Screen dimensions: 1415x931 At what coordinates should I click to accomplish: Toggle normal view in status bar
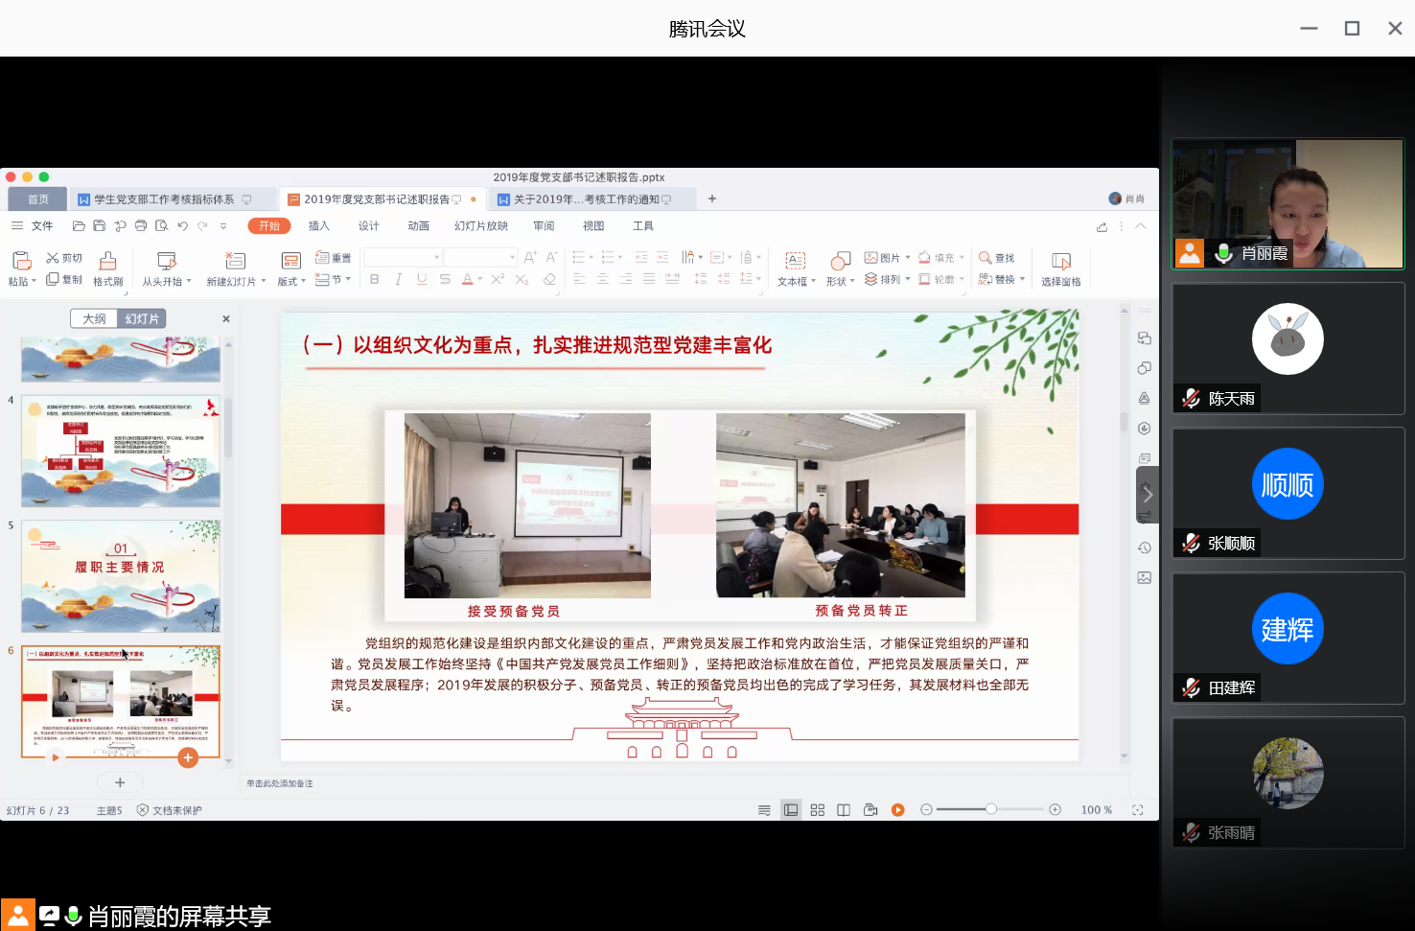coord(791,810)
